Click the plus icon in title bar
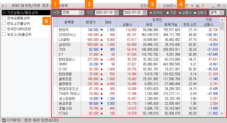 pos(192,6)
